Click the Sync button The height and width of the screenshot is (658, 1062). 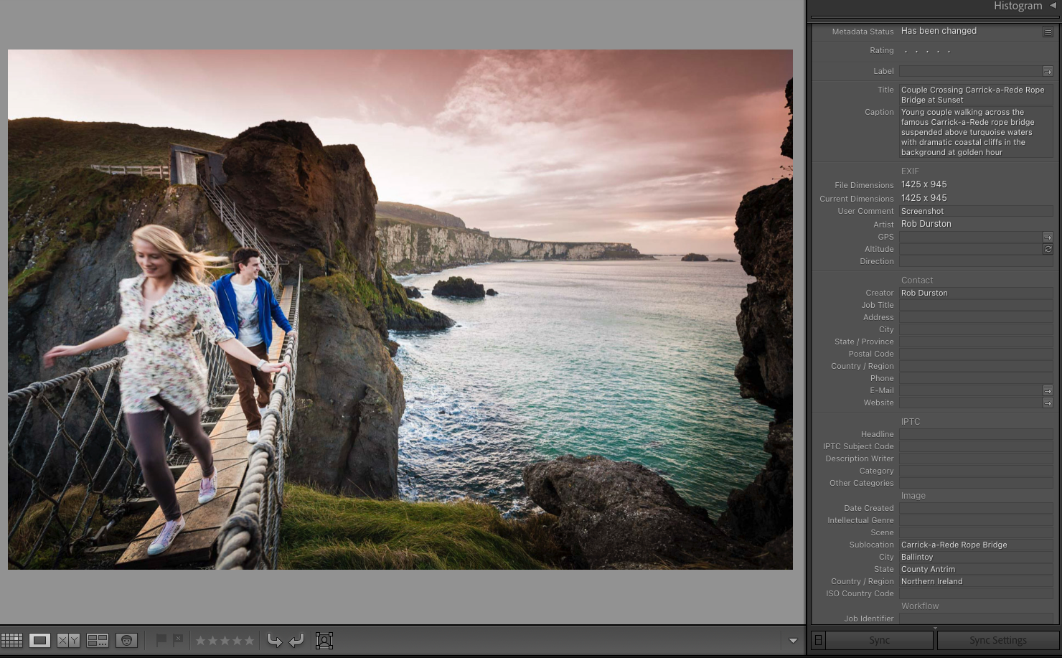tap(879, 640)
